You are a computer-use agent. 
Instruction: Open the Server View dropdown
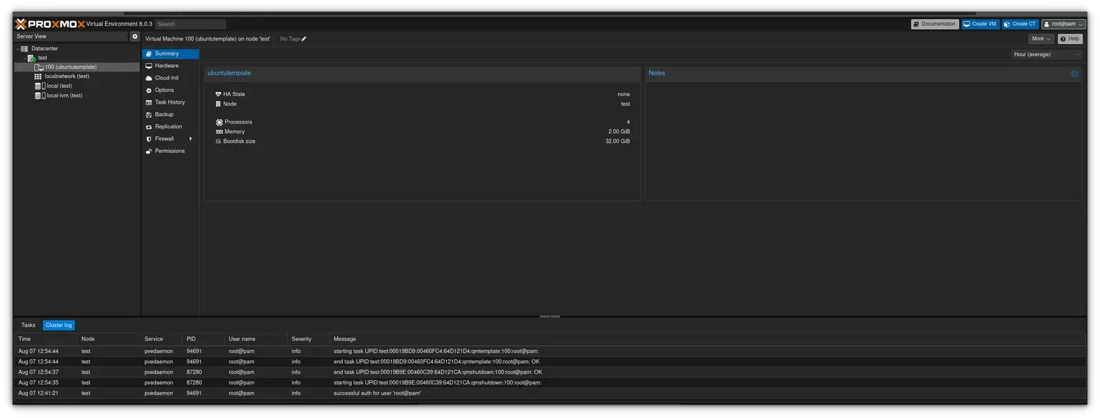(x=71, y=36)
